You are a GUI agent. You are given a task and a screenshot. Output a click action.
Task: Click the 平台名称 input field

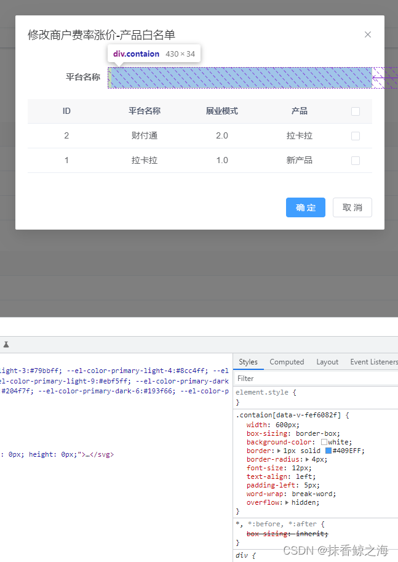point(240,78)
